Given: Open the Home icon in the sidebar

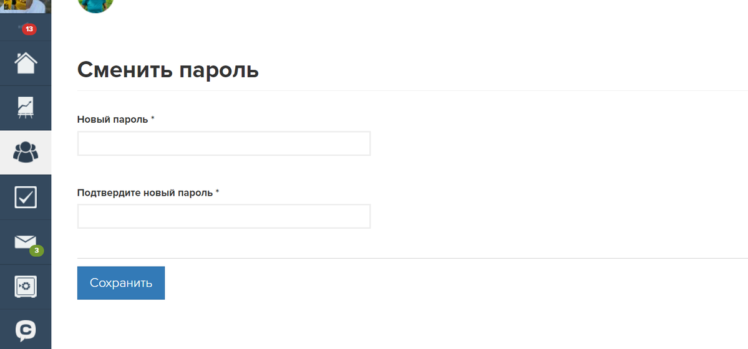Looking at the screenshot, I should pos(26,63).
